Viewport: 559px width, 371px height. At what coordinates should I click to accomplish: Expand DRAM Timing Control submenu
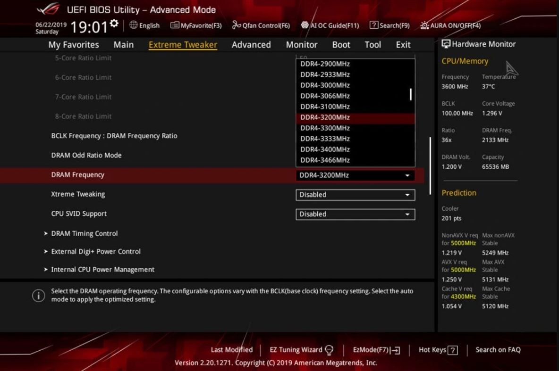point(84,233)
